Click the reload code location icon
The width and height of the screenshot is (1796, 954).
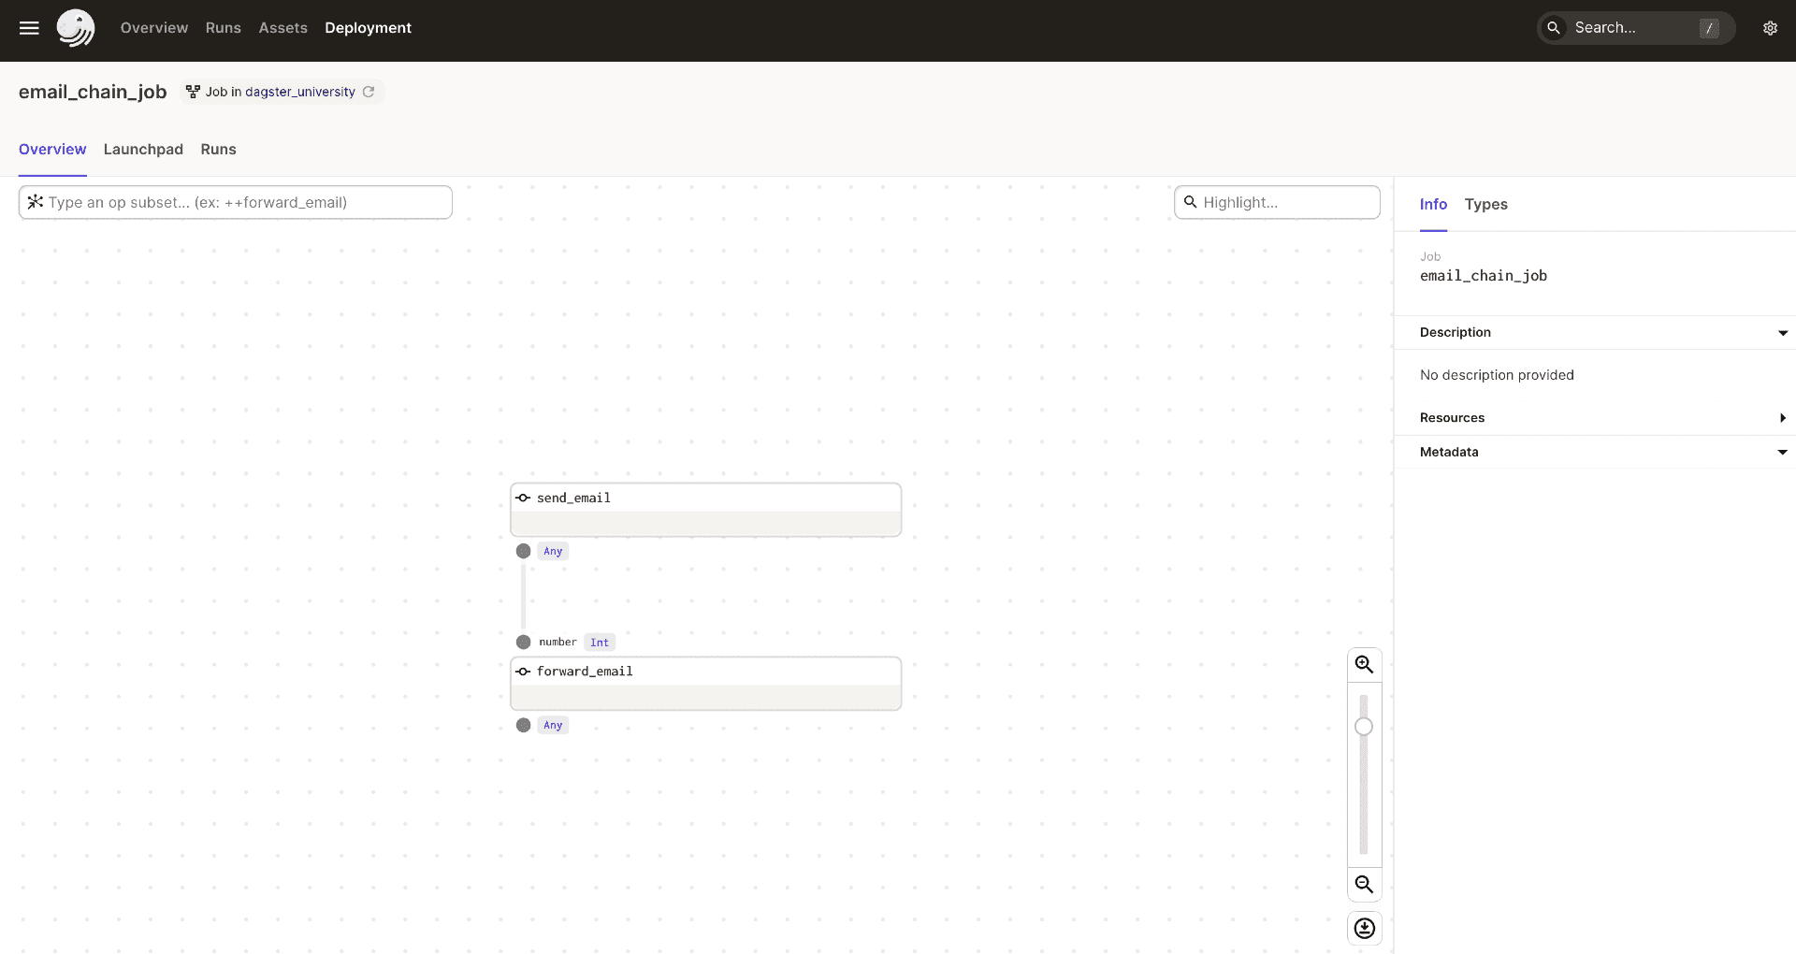(x=369, y=92)
